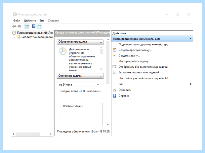Open the blue Help toolbar icon

[34, 26]
